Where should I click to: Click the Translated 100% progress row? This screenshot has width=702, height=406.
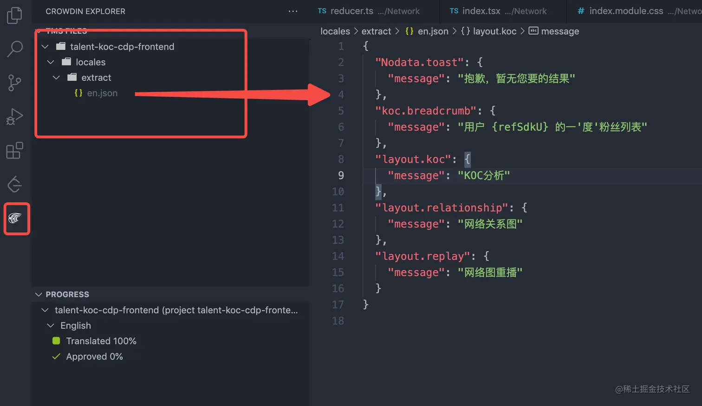tap(170, 341)
